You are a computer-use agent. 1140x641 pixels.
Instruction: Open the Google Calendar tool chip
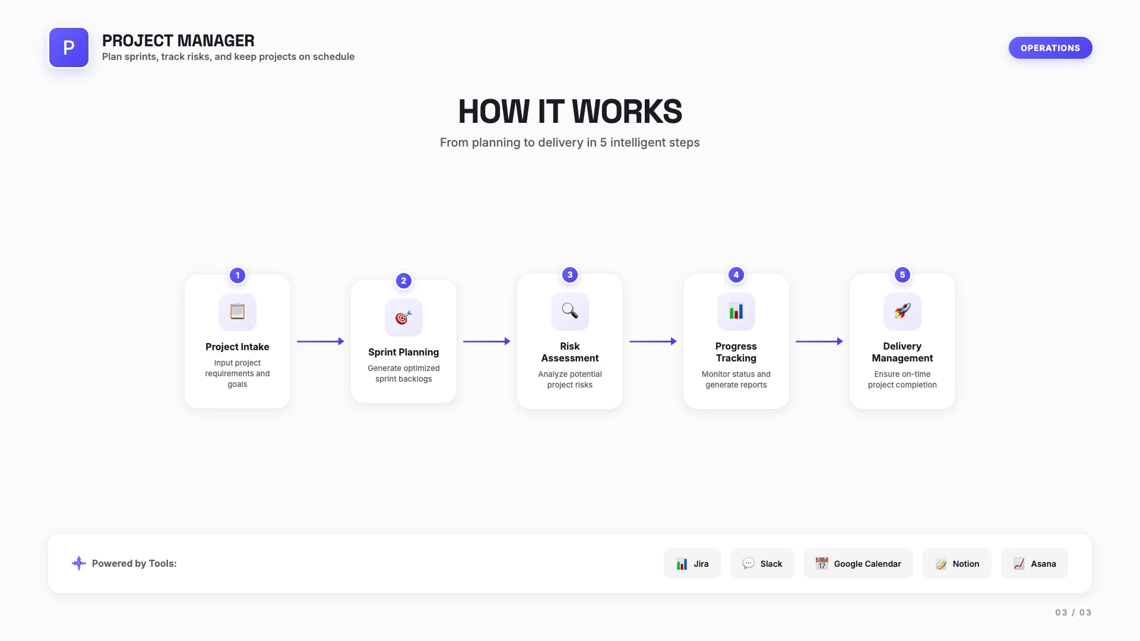click(859, 563)
